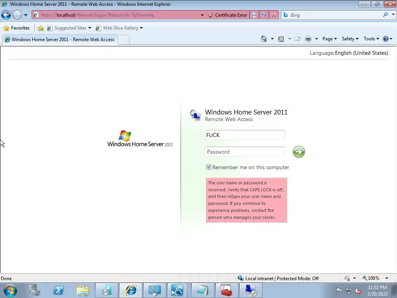Open the Remote Desktop taskbar icon
Image resolution: width=397 pixels, height=298 pixels.
pos(250,290)
